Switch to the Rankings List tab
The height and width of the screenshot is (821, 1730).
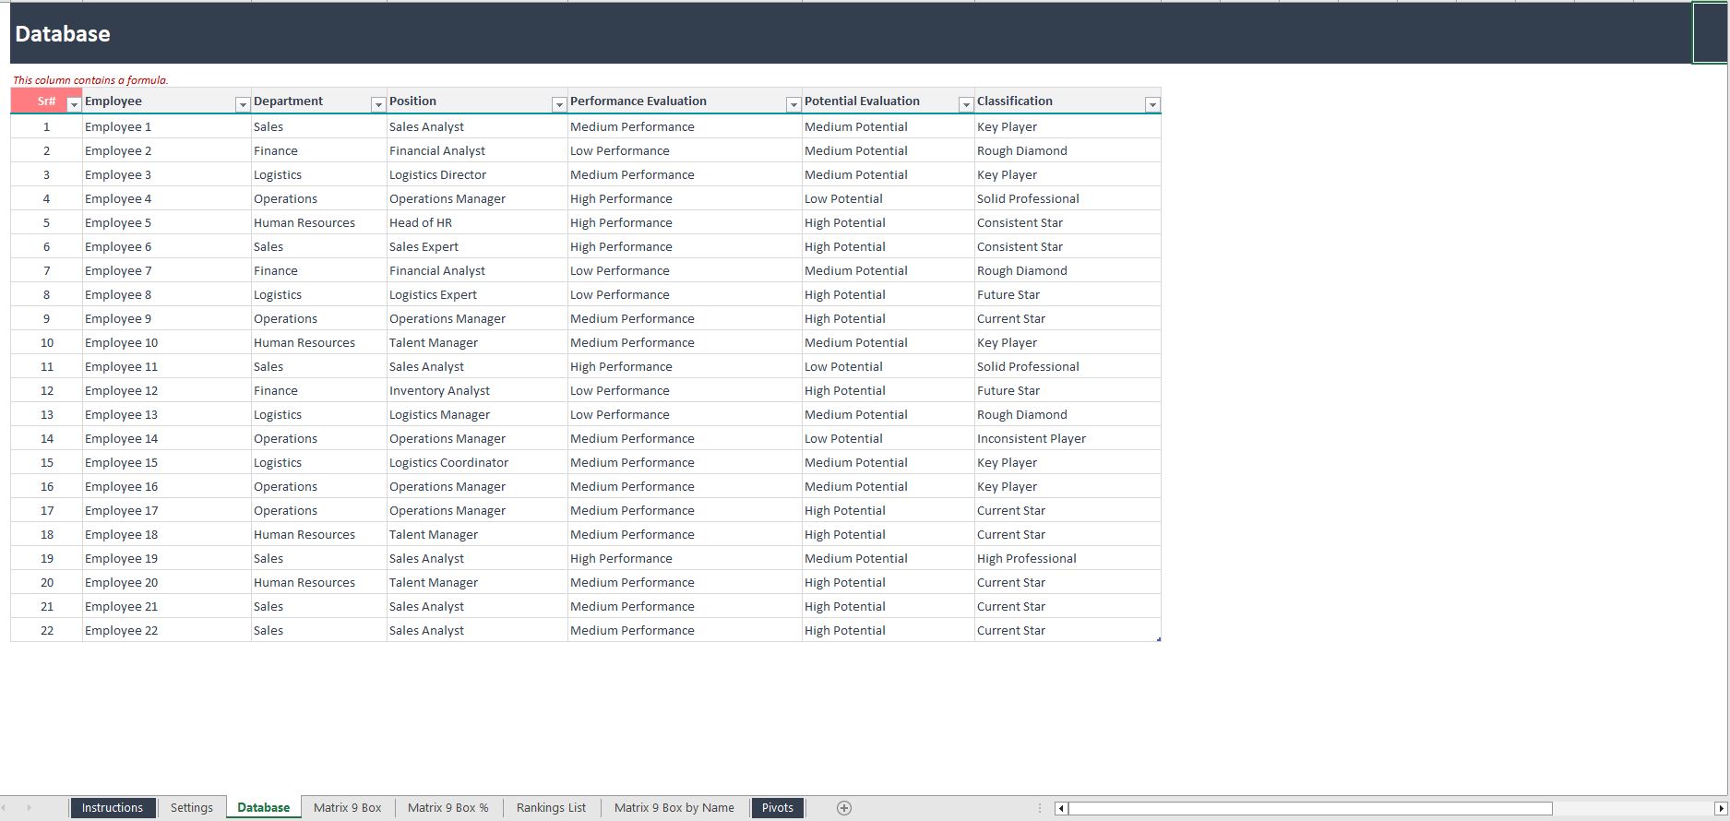pyautogui.click(x=551, y=808)
